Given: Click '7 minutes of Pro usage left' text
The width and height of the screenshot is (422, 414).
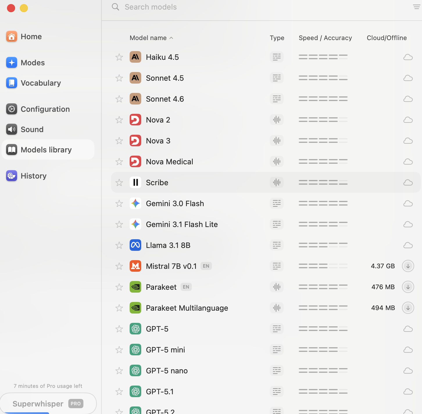Looking at the screenshot, I should (48, 386).
